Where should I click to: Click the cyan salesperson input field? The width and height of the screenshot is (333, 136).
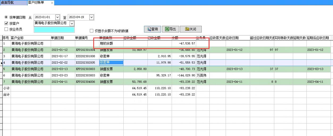click(x=54, y=30)
